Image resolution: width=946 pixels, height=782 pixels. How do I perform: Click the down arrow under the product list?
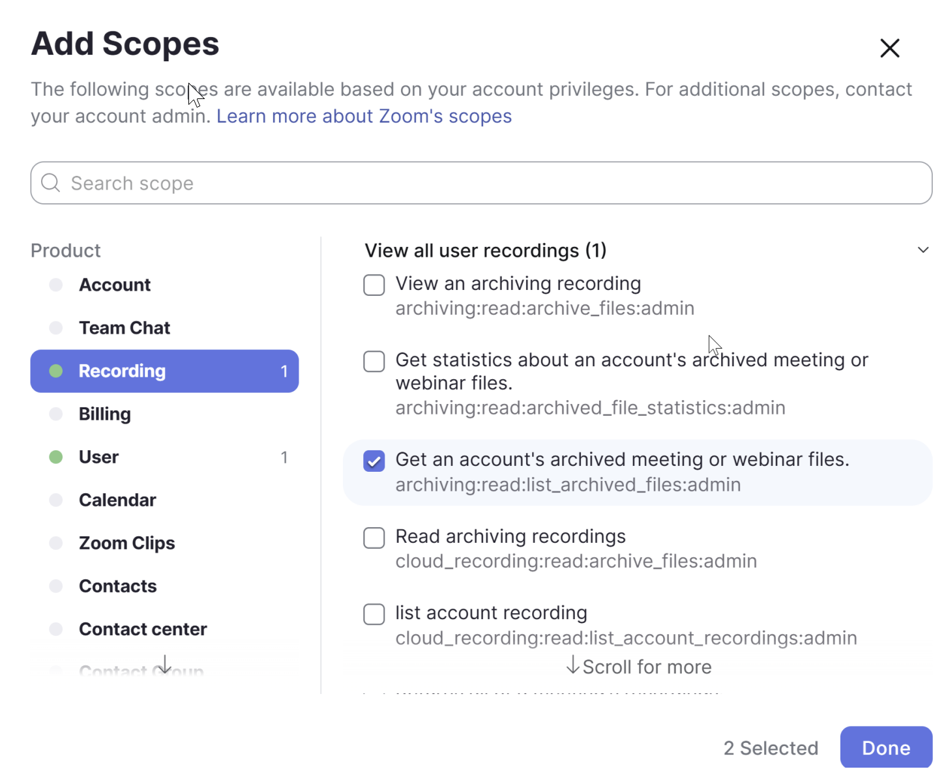coord(164,664)
